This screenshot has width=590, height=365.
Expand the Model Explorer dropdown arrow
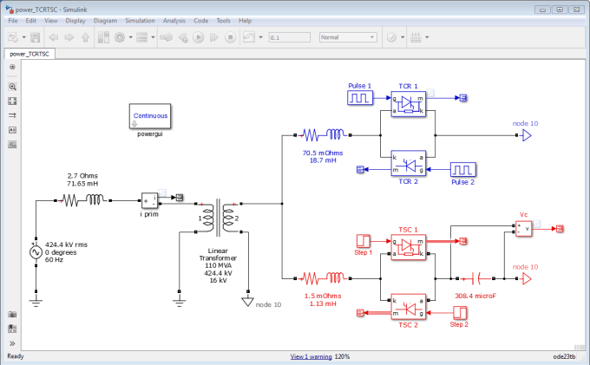153,37
